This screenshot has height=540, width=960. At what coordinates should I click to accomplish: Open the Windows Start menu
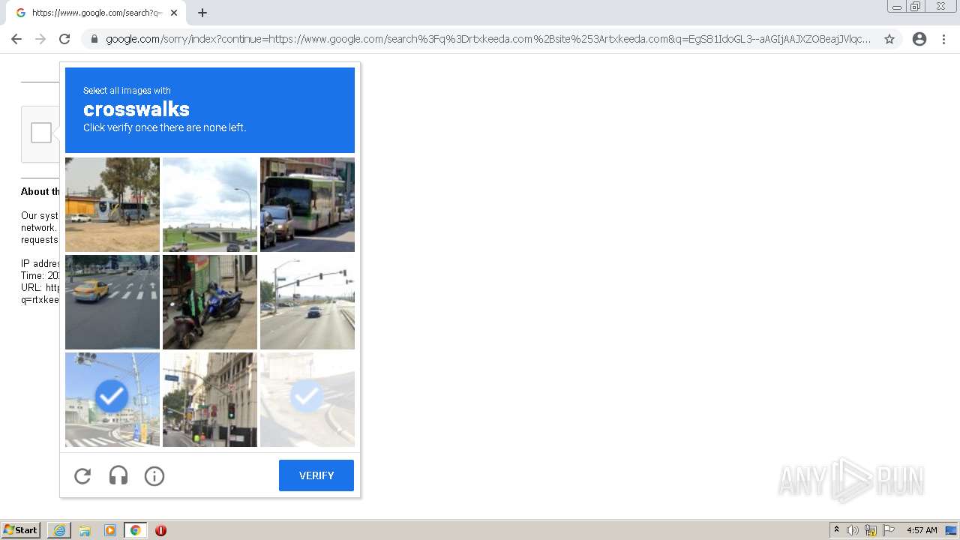(x=21, y=530)
